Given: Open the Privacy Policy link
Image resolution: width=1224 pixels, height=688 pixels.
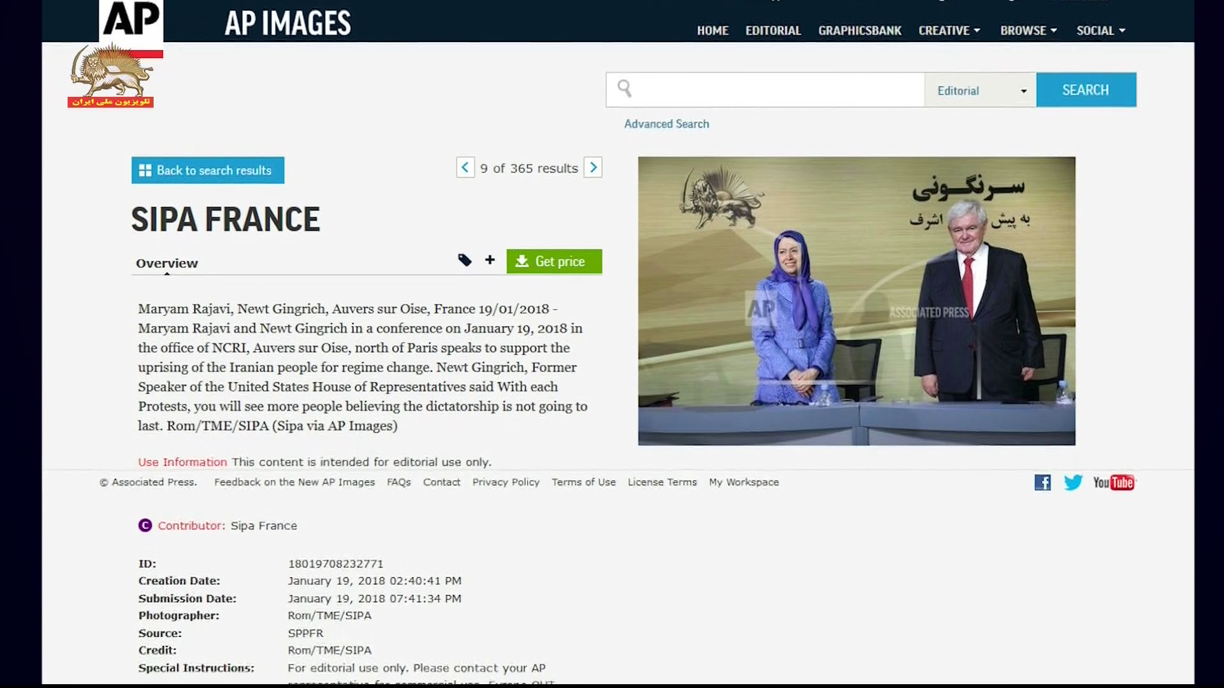Looking at the screenshot, I should click(506, 482).
